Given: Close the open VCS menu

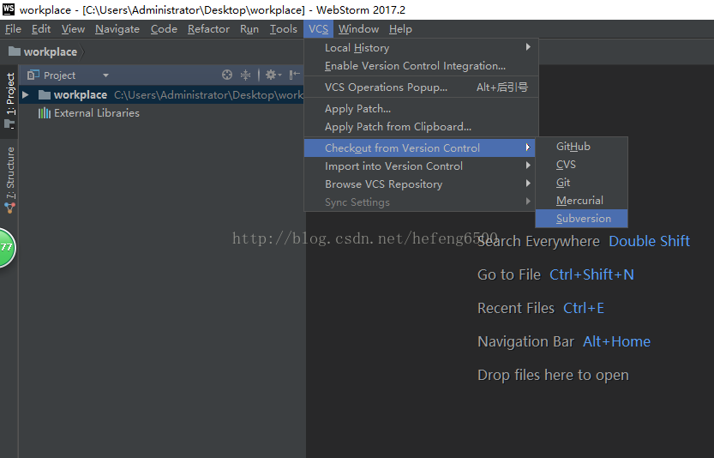Looking at the screenshot, I should click(x=318, y=28).
